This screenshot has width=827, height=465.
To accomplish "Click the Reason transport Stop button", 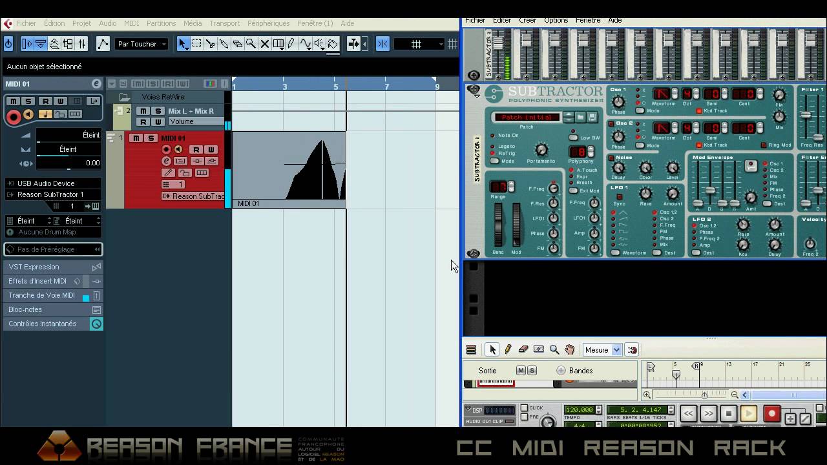I will pyautogui.click(x=729, y=413).
